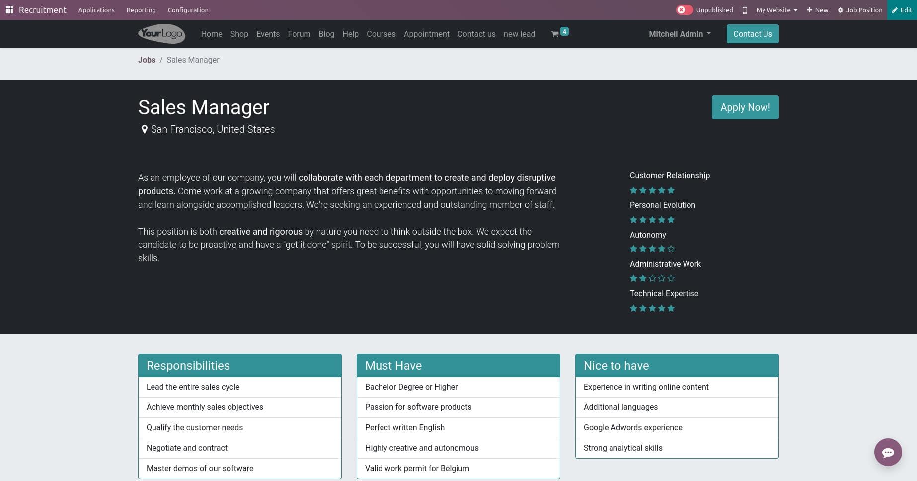This screenshot has width=917, height=481.
Task: Open the Help page
Action: pyautogui.click(x=350, y=34)
